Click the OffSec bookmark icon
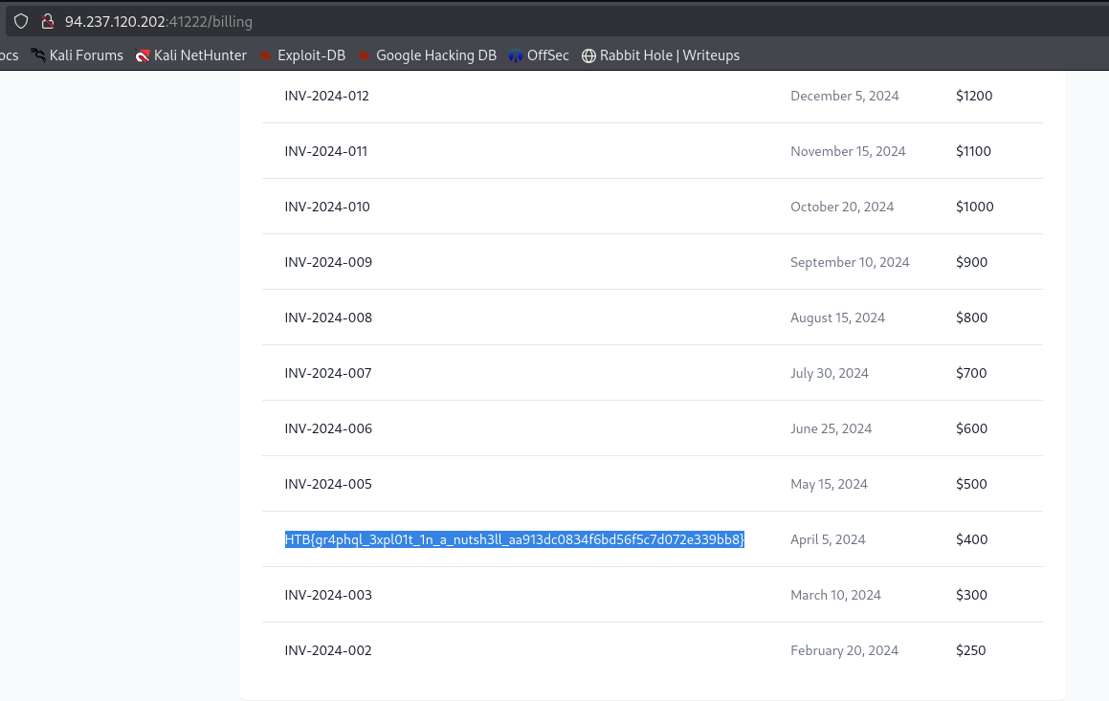The height and width of the screenshot is (701, 1109). click(x=516, y=55)
